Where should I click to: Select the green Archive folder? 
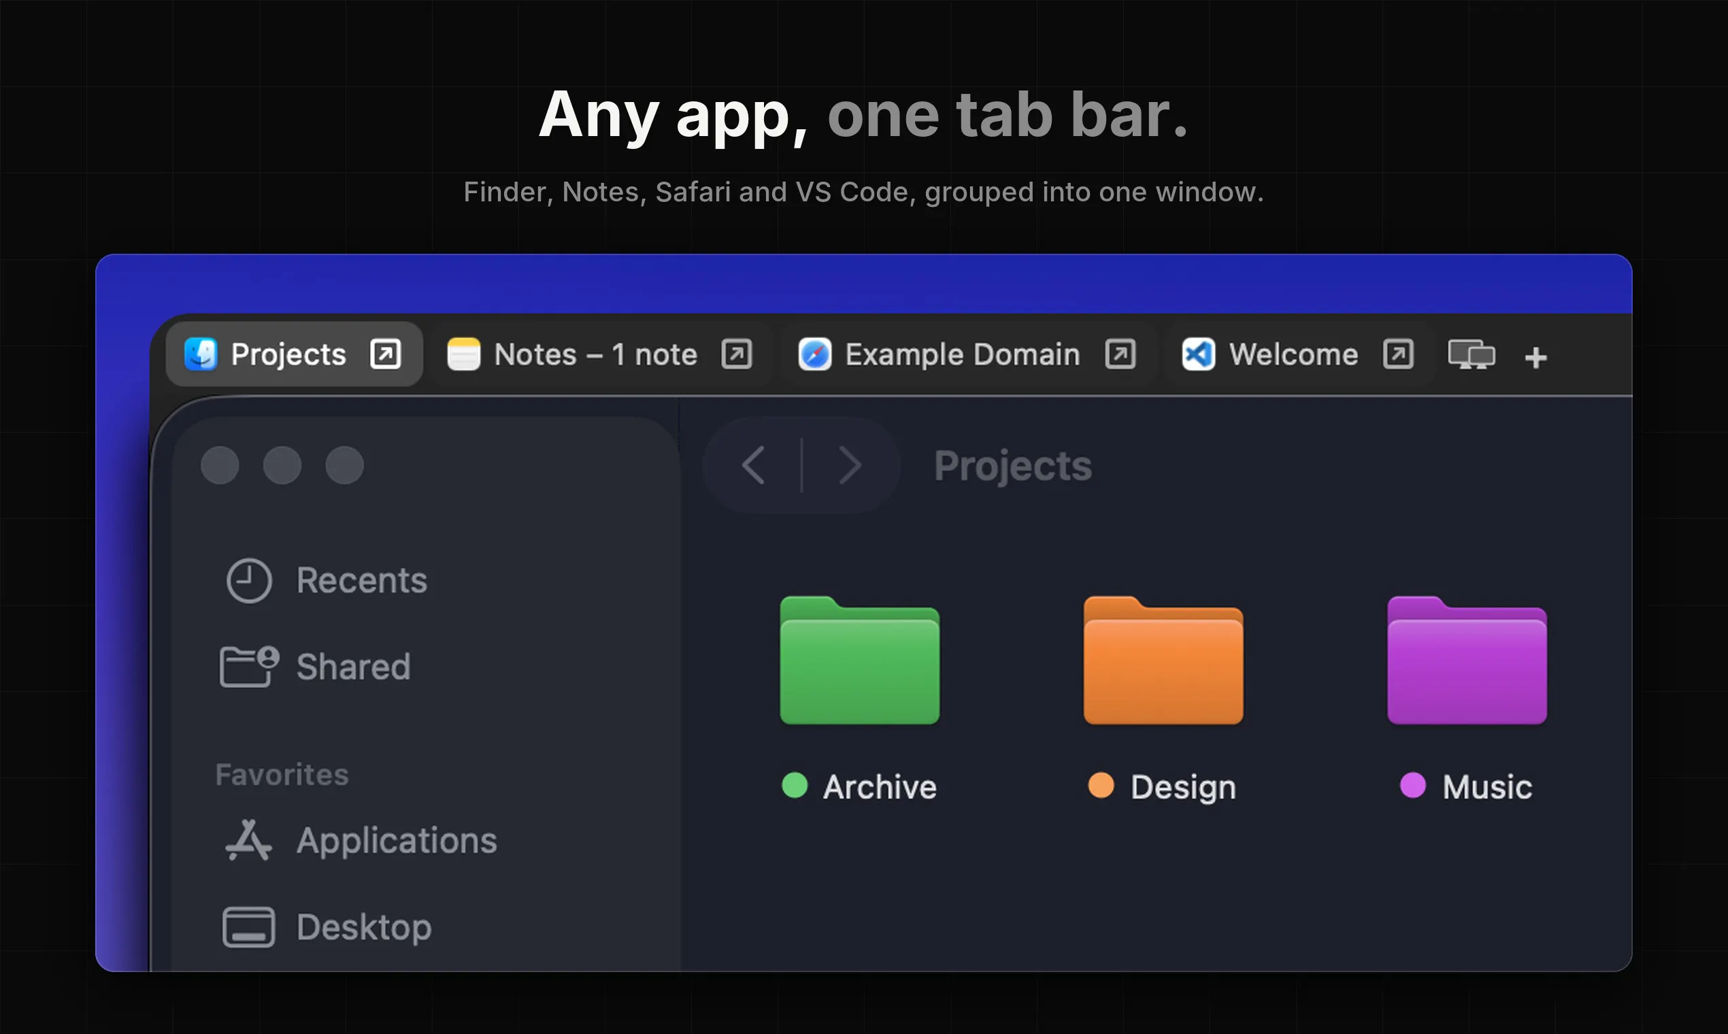point(860,660)
